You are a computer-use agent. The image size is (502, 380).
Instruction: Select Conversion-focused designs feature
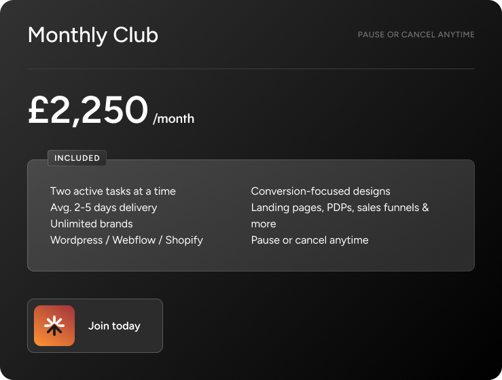point(321,191)
